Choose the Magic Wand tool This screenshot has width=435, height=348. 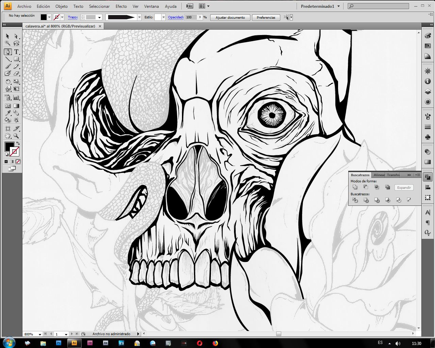[8, 44]
